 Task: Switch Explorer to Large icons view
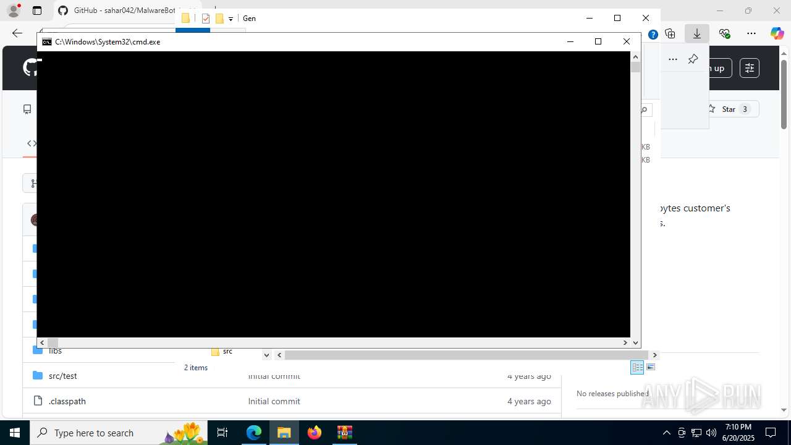point(650,367)
